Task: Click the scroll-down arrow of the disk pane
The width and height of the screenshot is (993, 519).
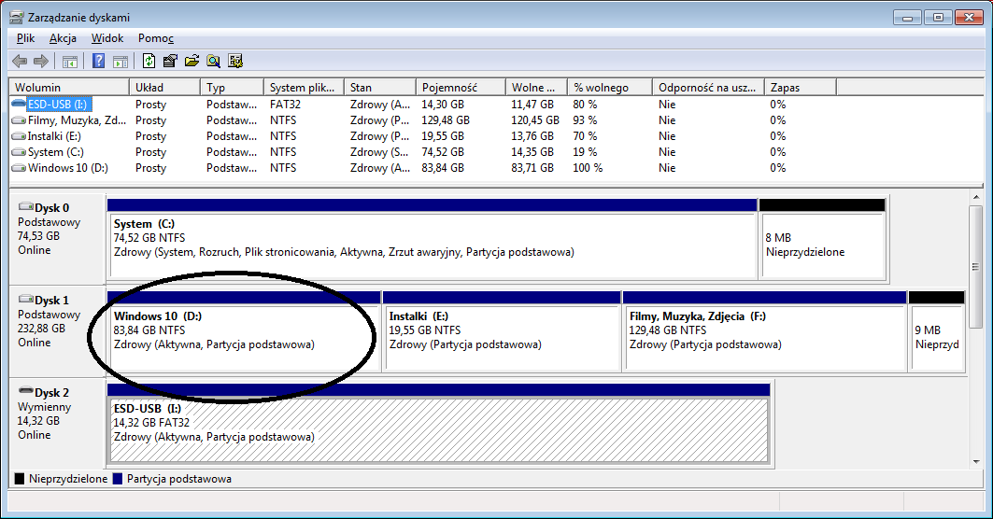Action: tap(976, 462)
